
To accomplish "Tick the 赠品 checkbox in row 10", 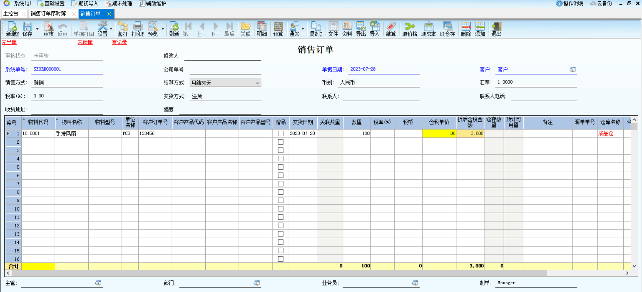I will click(281, 209).
